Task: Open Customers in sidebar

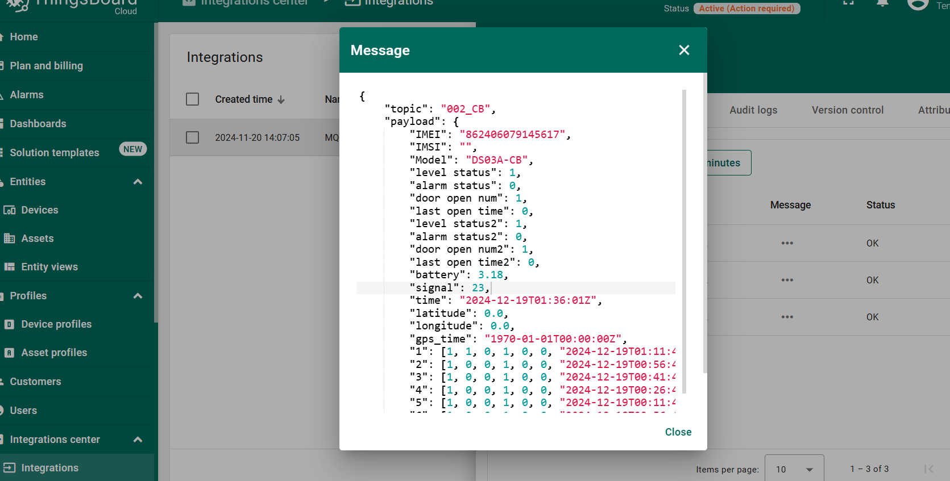Action: (x=35, y=382)
